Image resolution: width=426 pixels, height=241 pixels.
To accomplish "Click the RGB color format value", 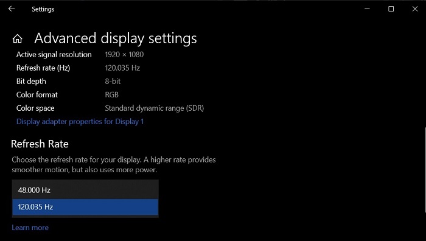I will click(111, 94).
